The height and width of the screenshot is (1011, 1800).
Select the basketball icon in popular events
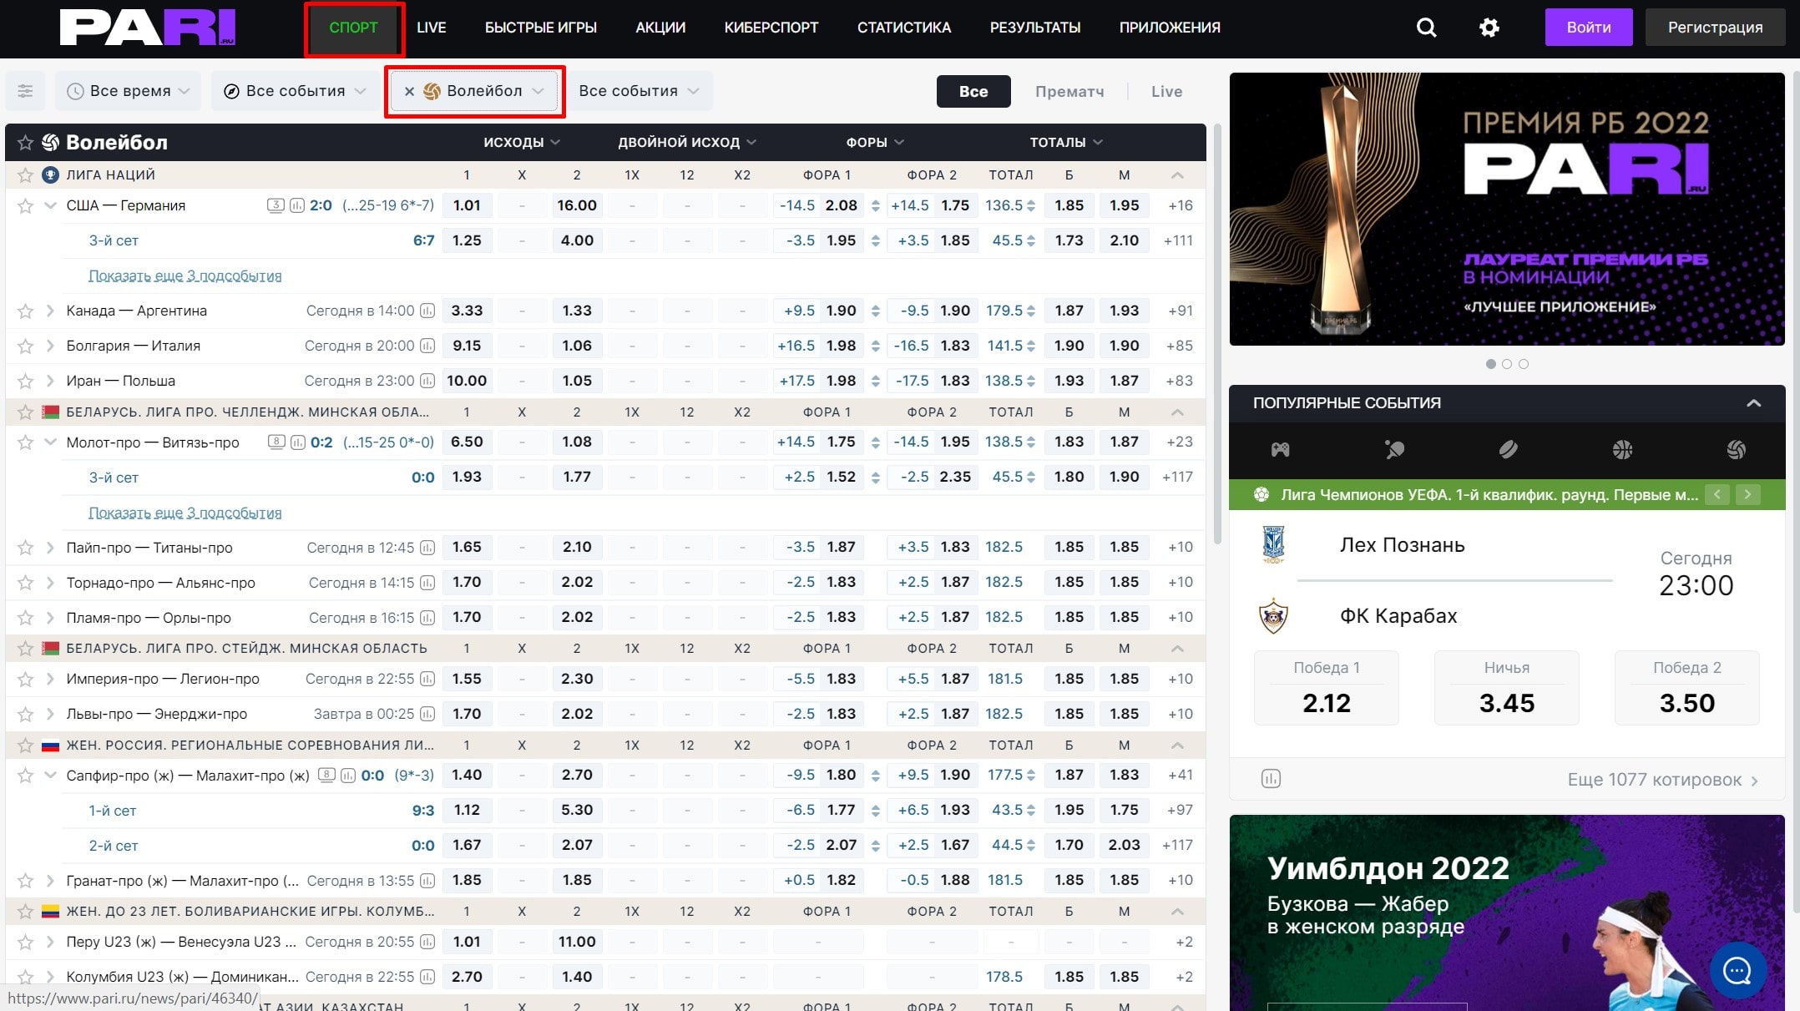1622,450
